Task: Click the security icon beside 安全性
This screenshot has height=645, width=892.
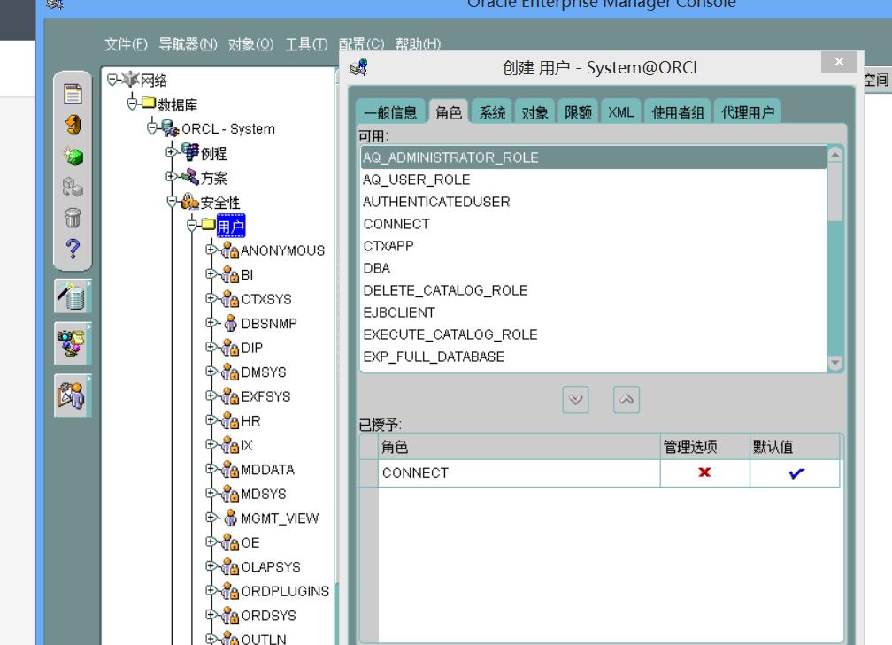Action: (190, 202)
